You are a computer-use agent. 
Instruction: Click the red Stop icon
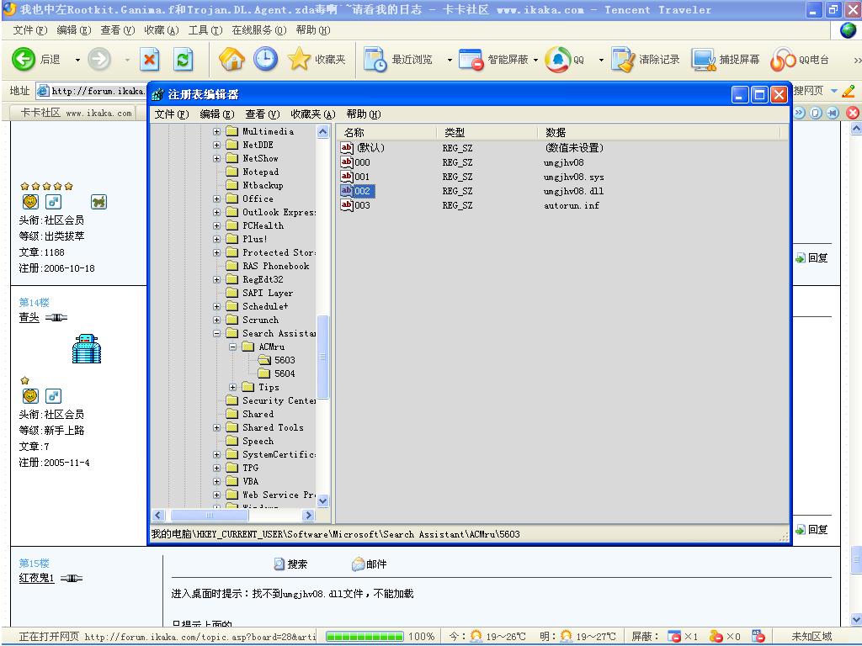150,60
